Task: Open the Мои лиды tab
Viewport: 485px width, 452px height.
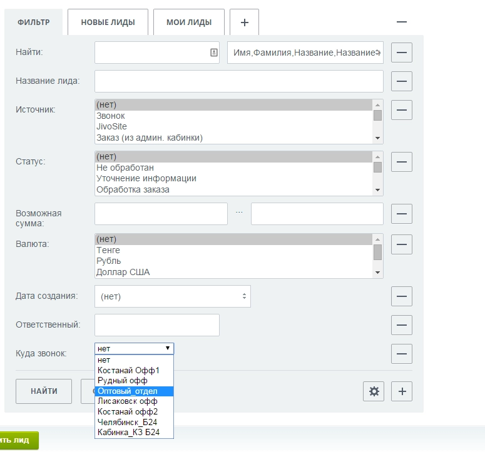Action: click(x=188, y=23)
